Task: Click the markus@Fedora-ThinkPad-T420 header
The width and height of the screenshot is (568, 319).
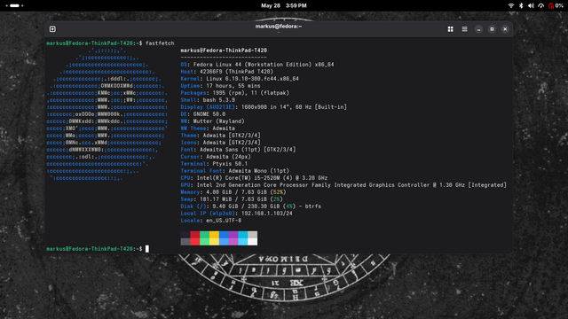Action: tap(224, 51)
